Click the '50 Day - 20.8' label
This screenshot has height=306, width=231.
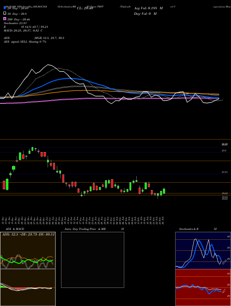point(17,13)
